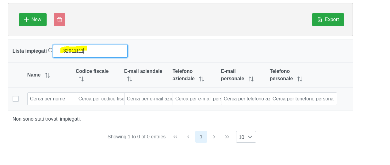Click the red trash delete icon
Viewport: 390px width, 165px height.
(x=59, y=20)
